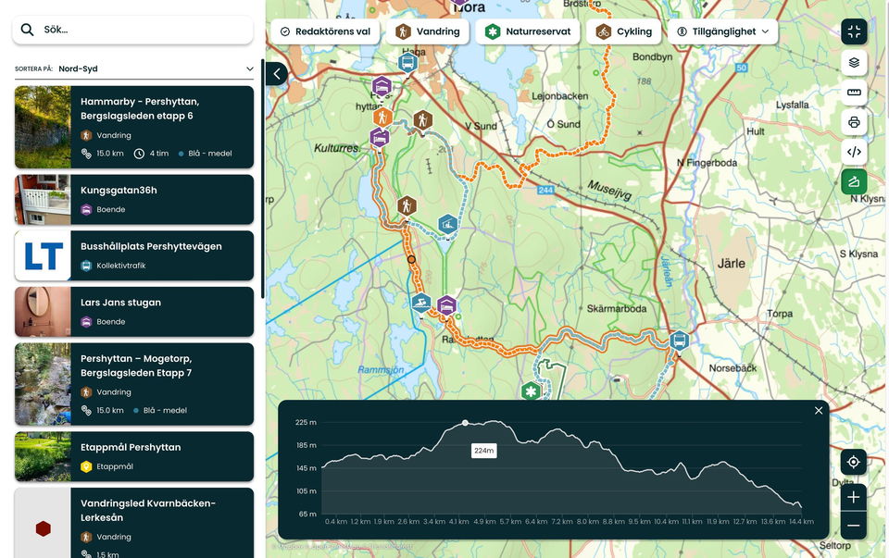The height and width of the screenshot is (558, 889).
Task: Click the 224m elevation point marker
Action: pos(465,423)
